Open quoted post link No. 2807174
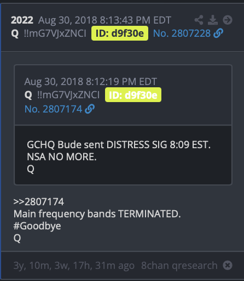Viewport: 244px width, 281px height. click(x=53, y=109)
